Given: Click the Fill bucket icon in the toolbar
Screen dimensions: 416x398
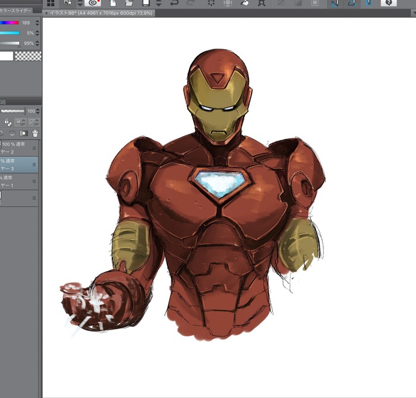Looking at the screenshot, I should [244, 3].
